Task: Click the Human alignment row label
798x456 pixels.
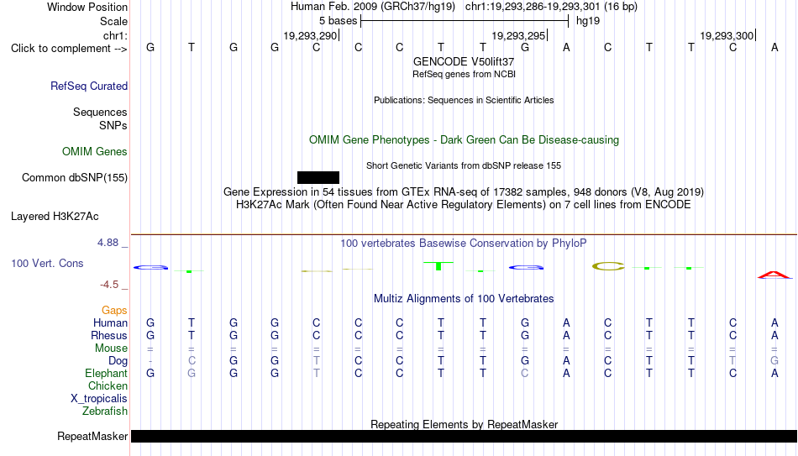Action: coord(110,323)
